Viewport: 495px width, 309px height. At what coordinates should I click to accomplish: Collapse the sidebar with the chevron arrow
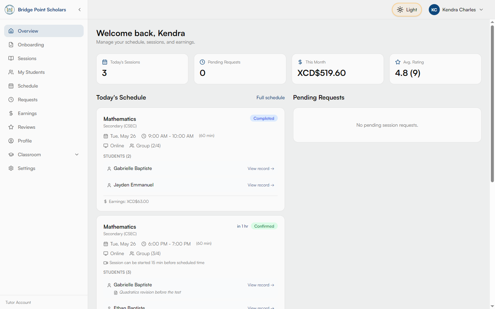tap(80, 10)
